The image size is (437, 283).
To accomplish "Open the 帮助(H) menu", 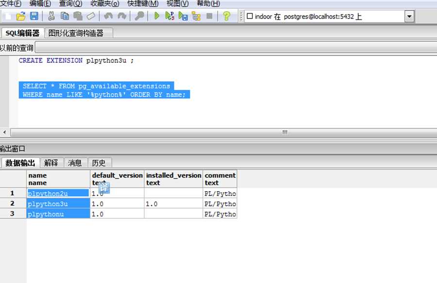I will 208,3.
